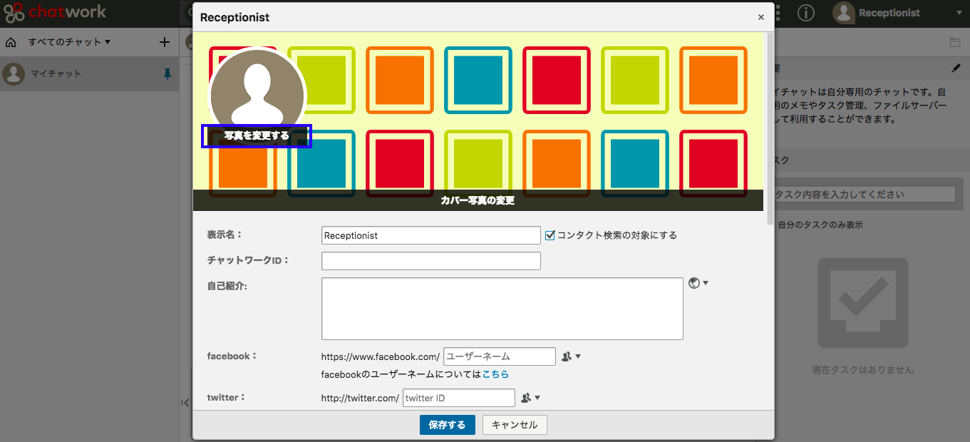Open the twitter visibility dropdown
This screenshot has width=970, height=442.
point(530,398)
